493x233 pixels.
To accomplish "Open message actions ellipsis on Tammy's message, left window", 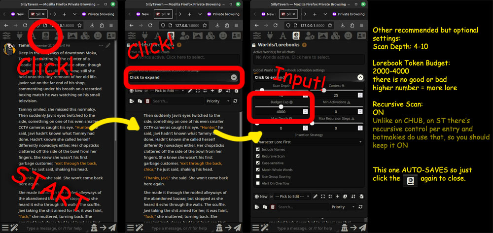I will (x=101, y=45).
